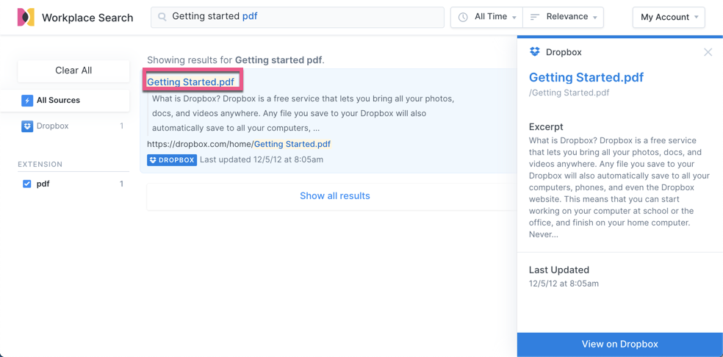Click the Last Updated heading in preview

click(559, 270)
